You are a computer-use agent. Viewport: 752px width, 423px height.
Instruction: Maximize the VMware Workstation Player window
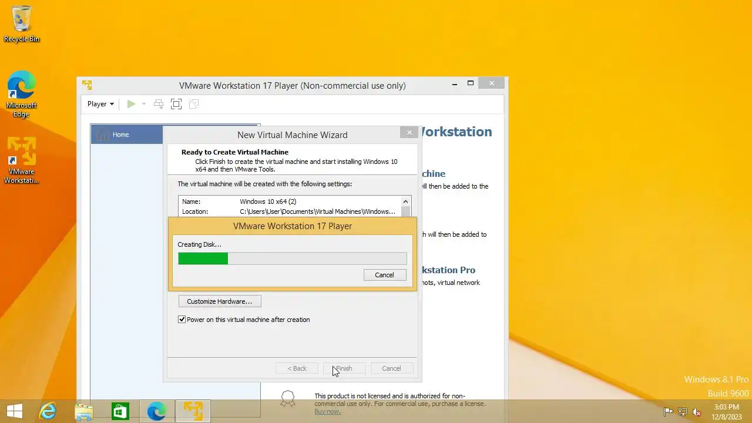pos(471,83)
